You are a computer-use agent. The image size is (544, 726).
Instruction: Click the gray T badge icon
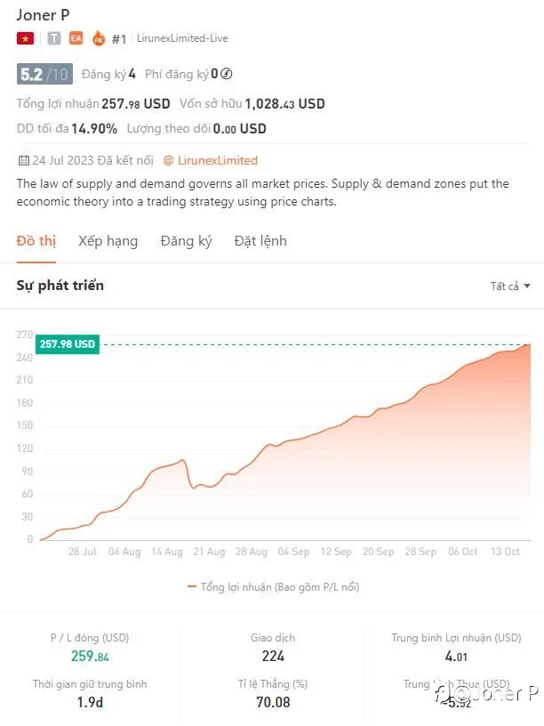tap(54, 38)
